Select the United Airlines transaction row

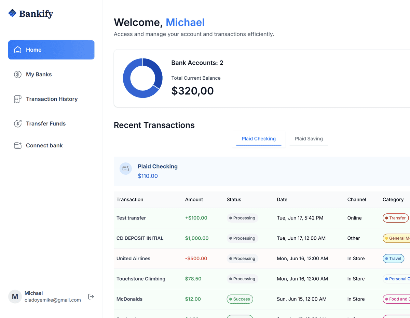[133, 259]
